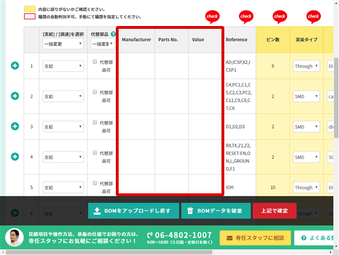The width and height of the screenshot is (339, 255).
Task: Click the Manufacturer column header
Action: point(136,40)
